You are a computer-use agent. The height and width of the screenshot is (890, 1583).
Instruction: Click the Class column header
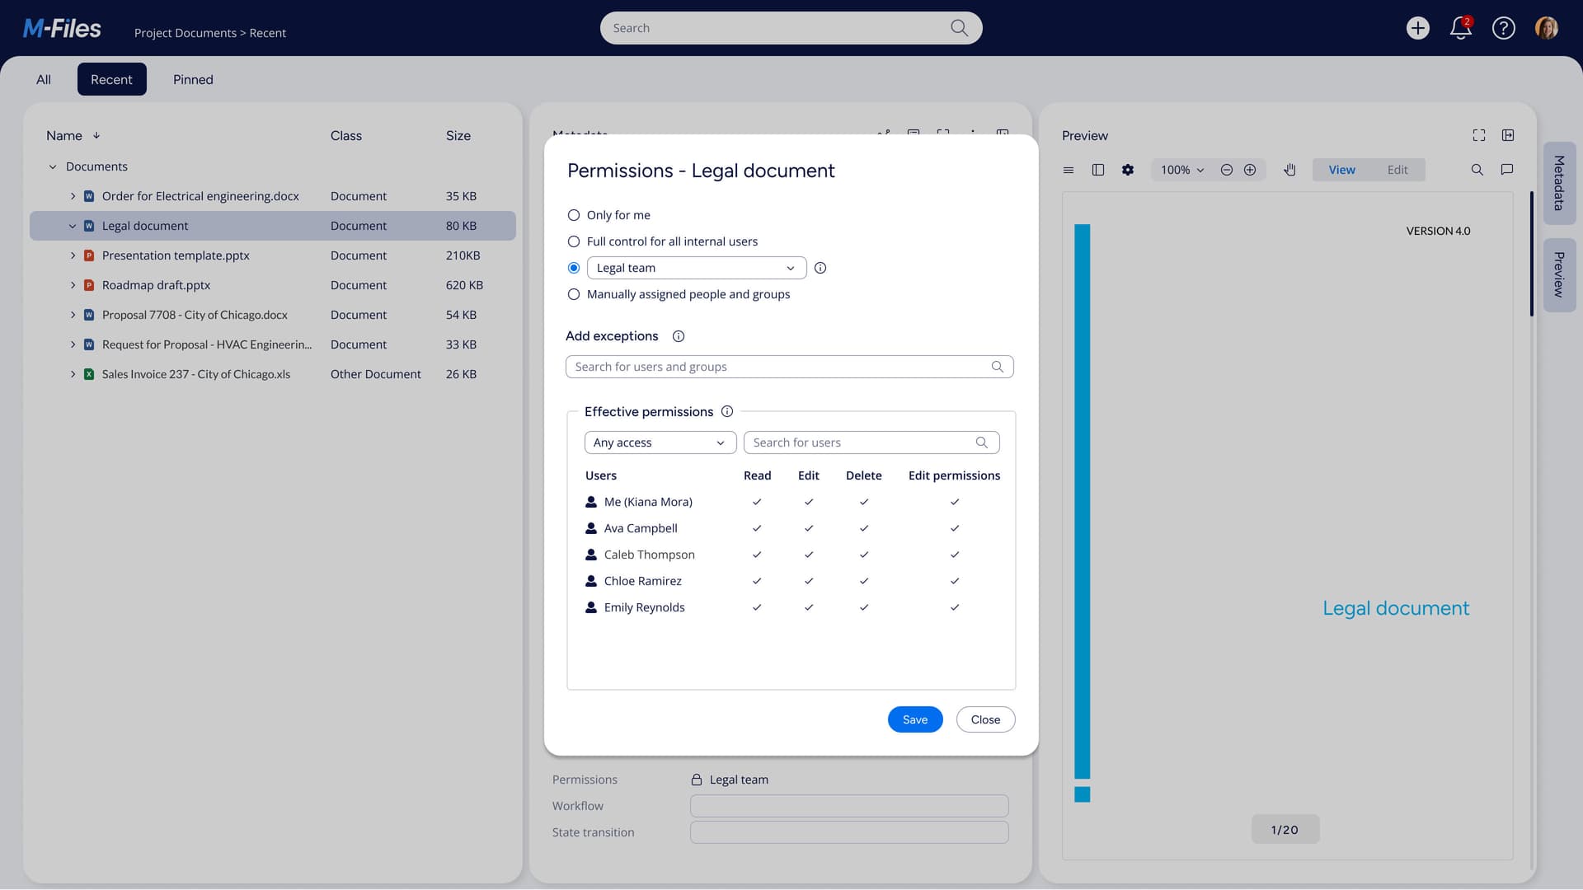[346, 135]
